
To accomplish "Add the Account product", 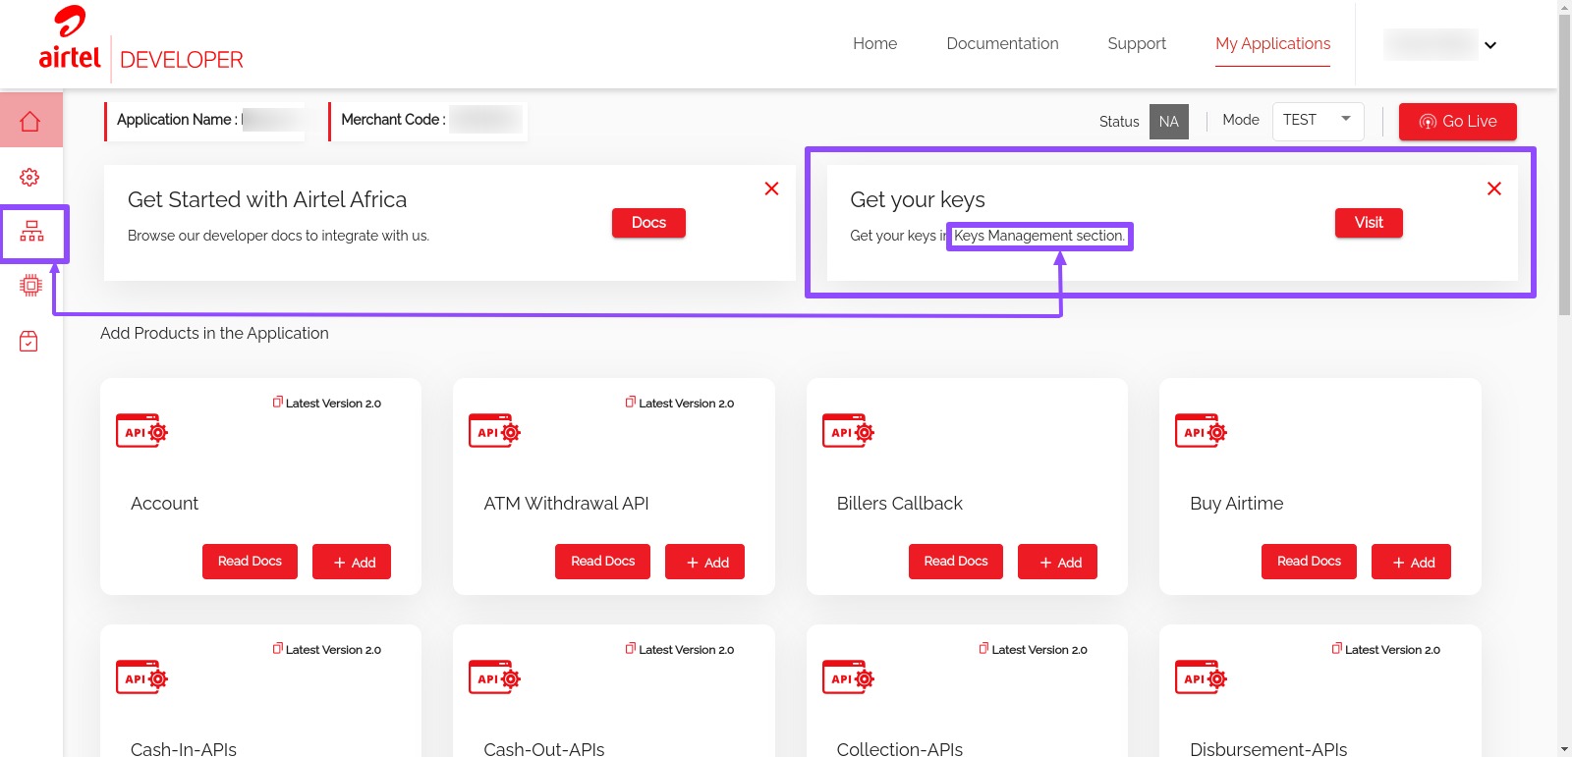I will click(352, 562).
